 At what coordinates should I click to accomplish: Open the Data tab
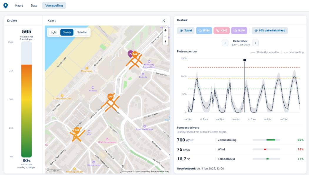[34, 6]
